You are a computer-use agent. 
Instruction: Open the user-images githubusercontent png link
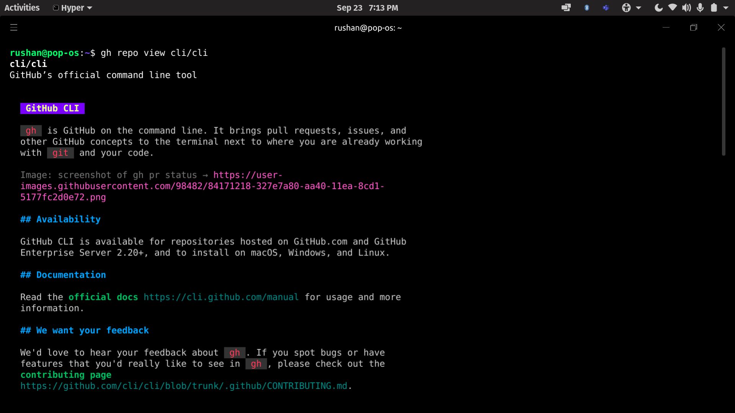(x=202, y=186)
